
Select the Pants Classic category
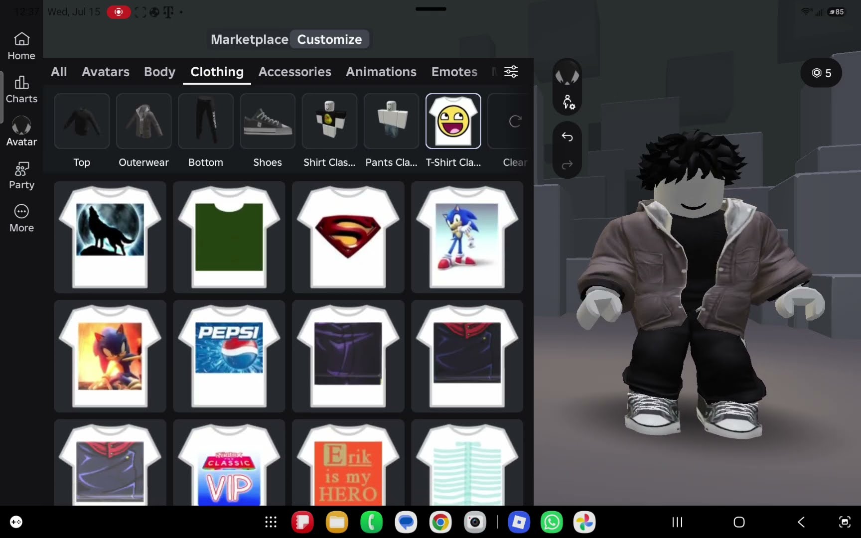pyautogui.click(x=391, y=132)
